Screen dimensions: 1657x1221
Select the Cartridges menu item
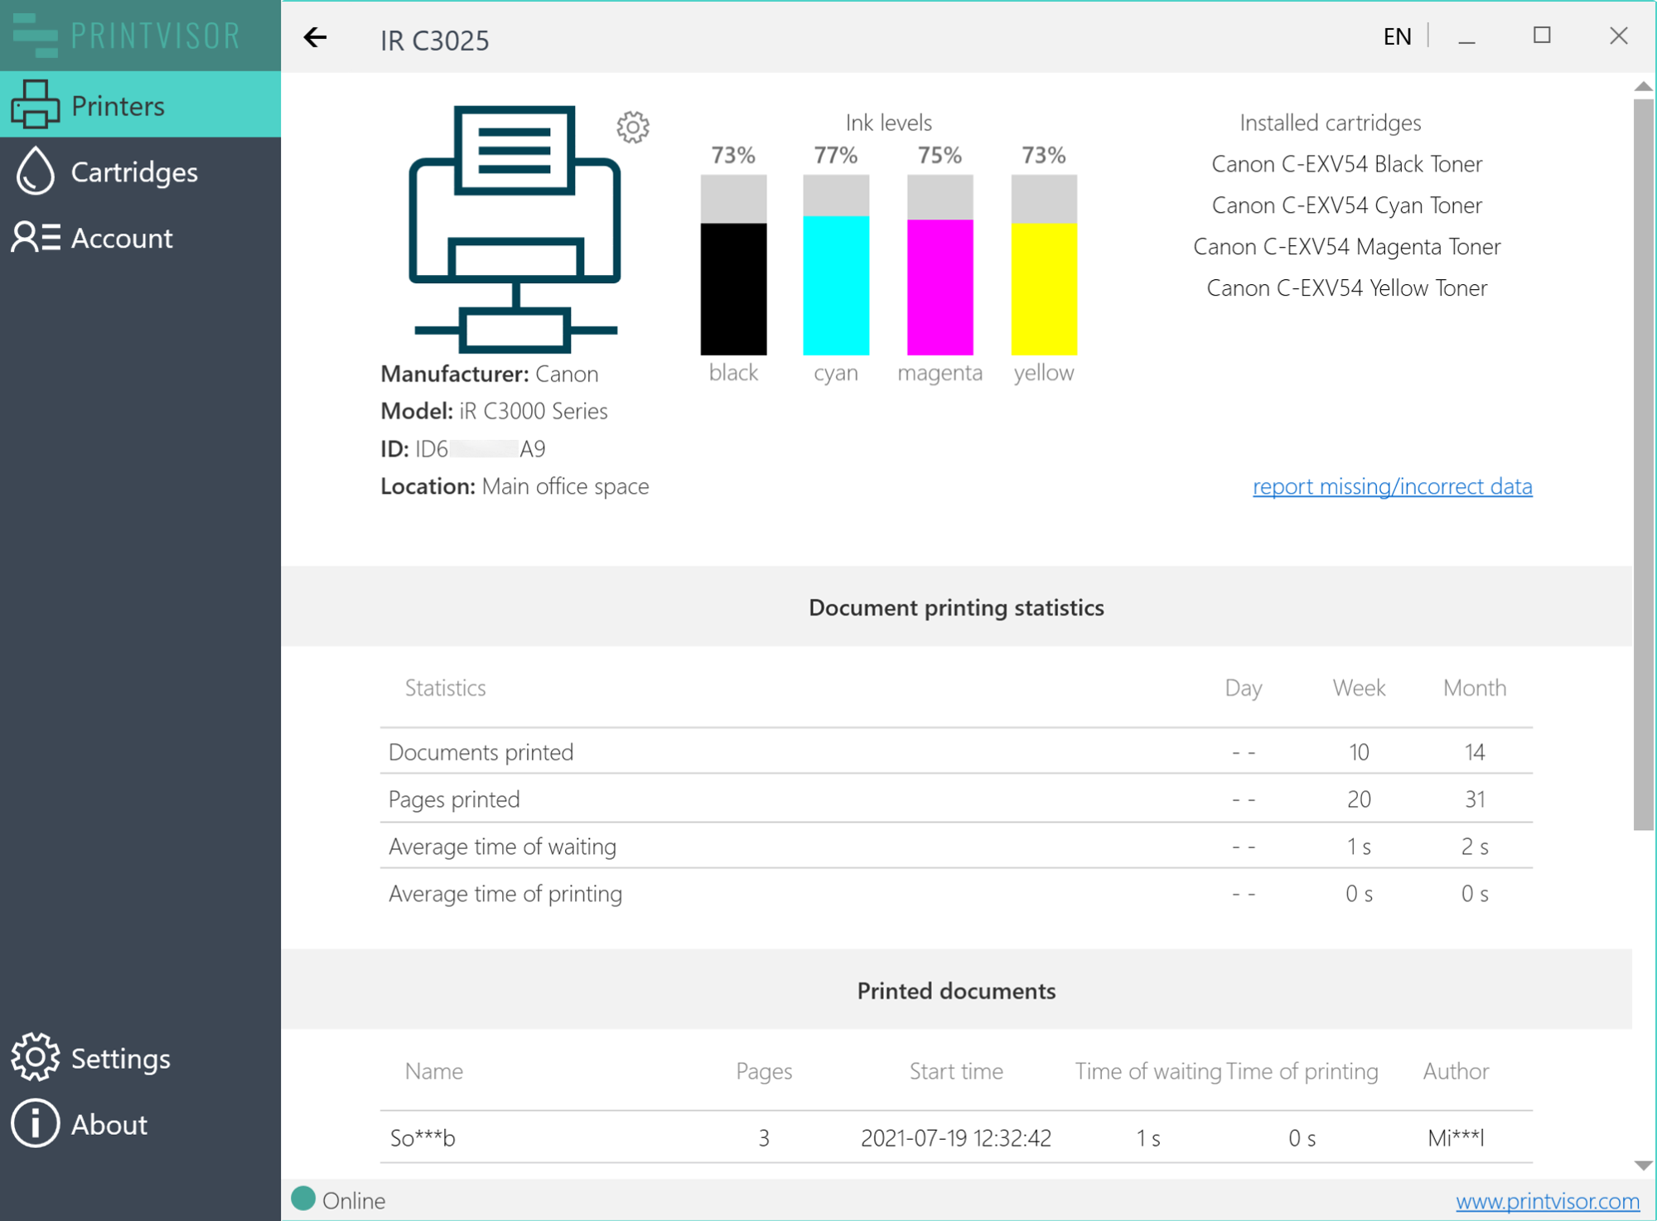pyautogui.click(x=134, y=171)
